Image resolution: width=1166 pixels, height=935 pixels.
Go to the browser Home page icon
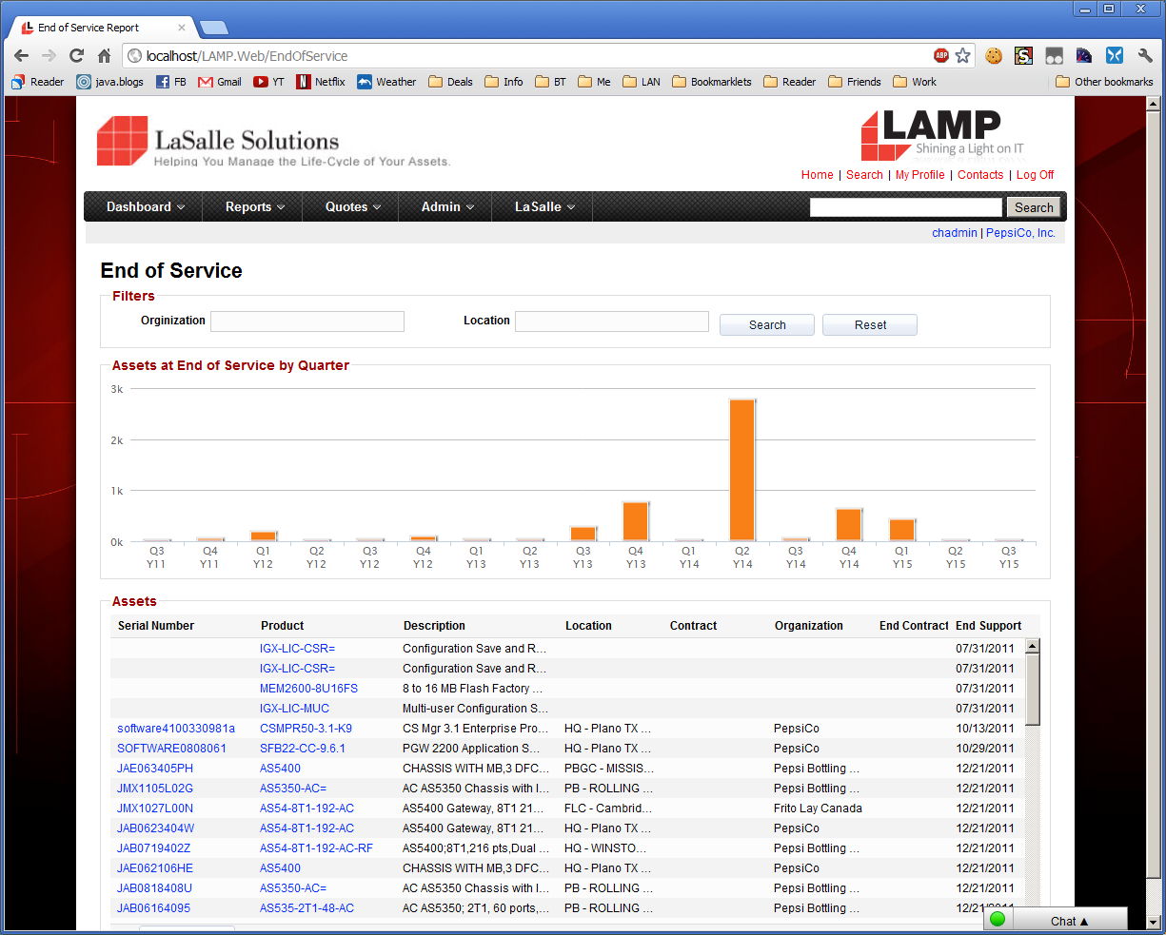(x=104, y=55)
